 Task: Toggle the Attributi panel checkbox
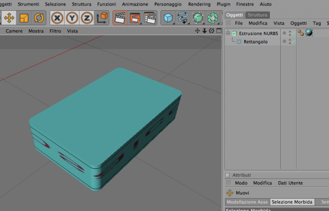(228, 175)
